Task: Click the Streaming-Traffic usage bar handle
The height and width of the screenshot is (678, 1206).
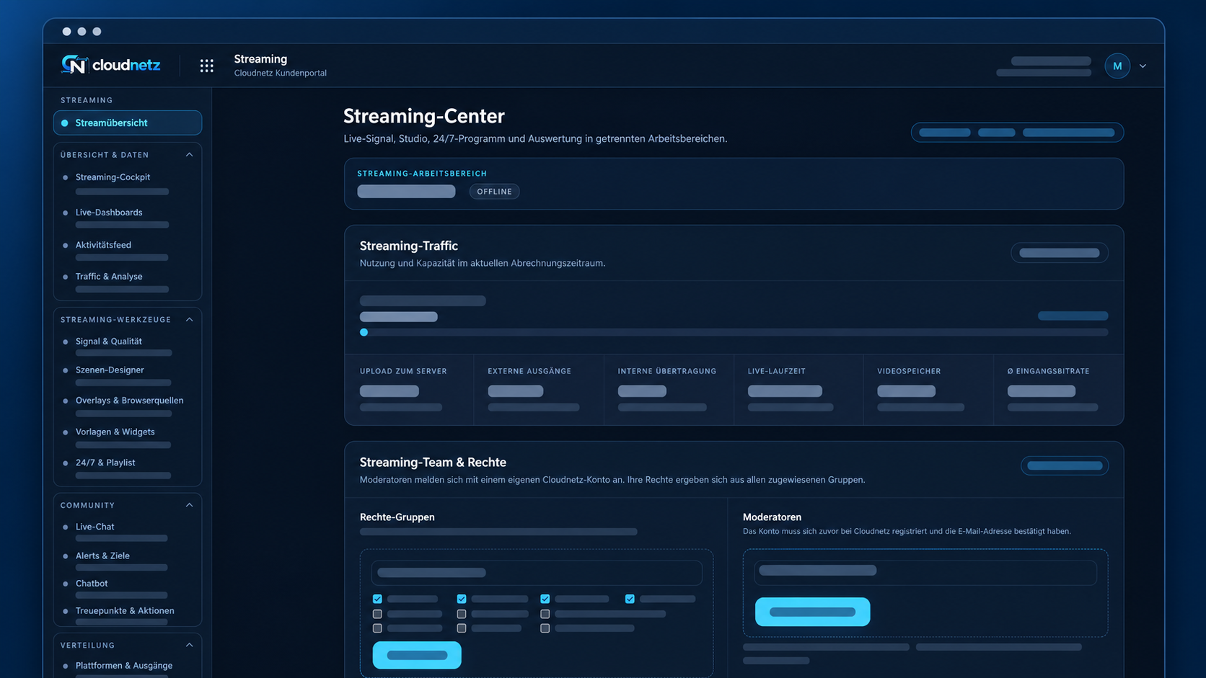Action: pos(364,332)
